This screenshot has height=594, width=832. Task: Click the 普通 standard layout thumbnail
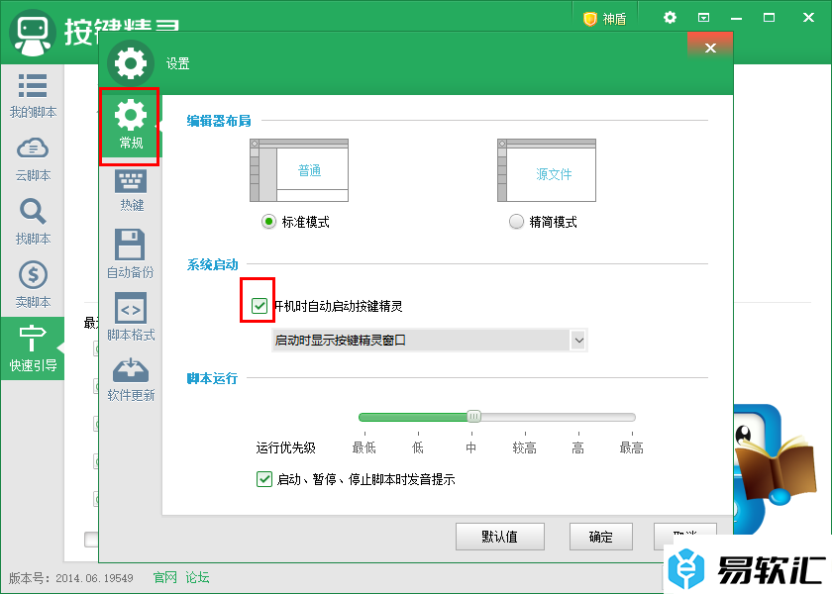299,170
